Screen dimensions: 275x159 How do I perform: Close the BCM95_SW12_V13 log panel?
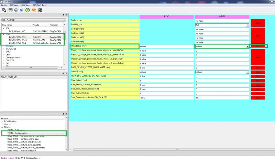point(66,73)
